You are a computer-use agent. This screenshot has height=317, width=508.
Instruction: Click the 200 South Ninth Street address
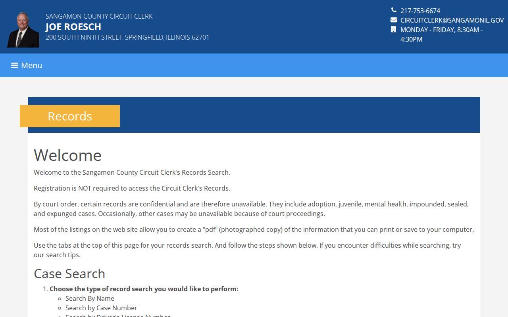click(127, 37)
